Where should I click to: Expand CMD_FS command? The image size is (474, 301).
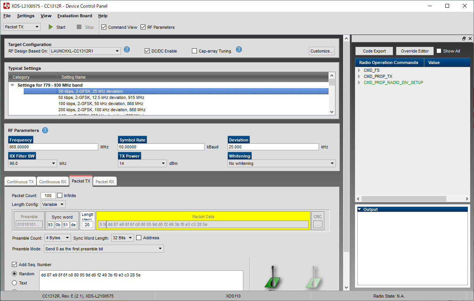pyautogui.click(x=359, y=70)
